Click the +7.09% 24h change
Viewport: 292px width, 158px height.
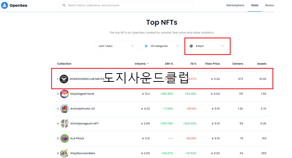pos(168,109)
